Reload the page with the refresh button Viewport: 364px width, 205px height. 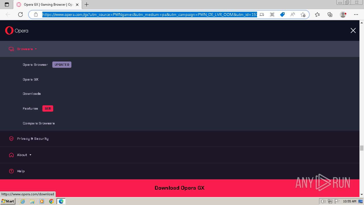[x=20, y=15]
